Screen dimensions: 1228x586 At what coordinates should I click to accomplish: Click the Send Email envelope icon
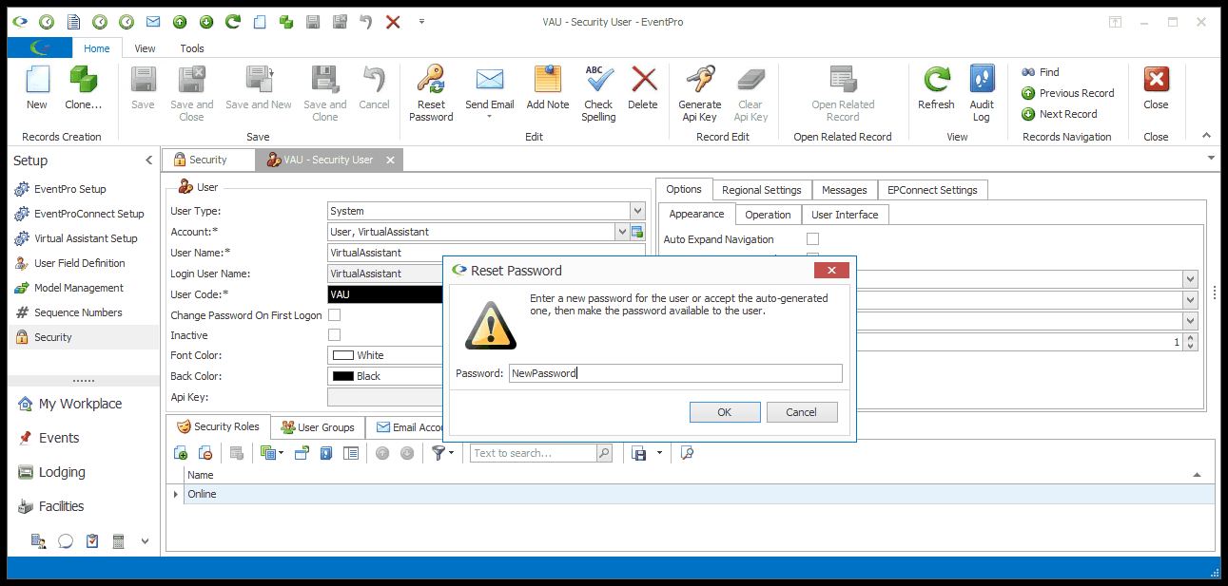tap(489, 80)
